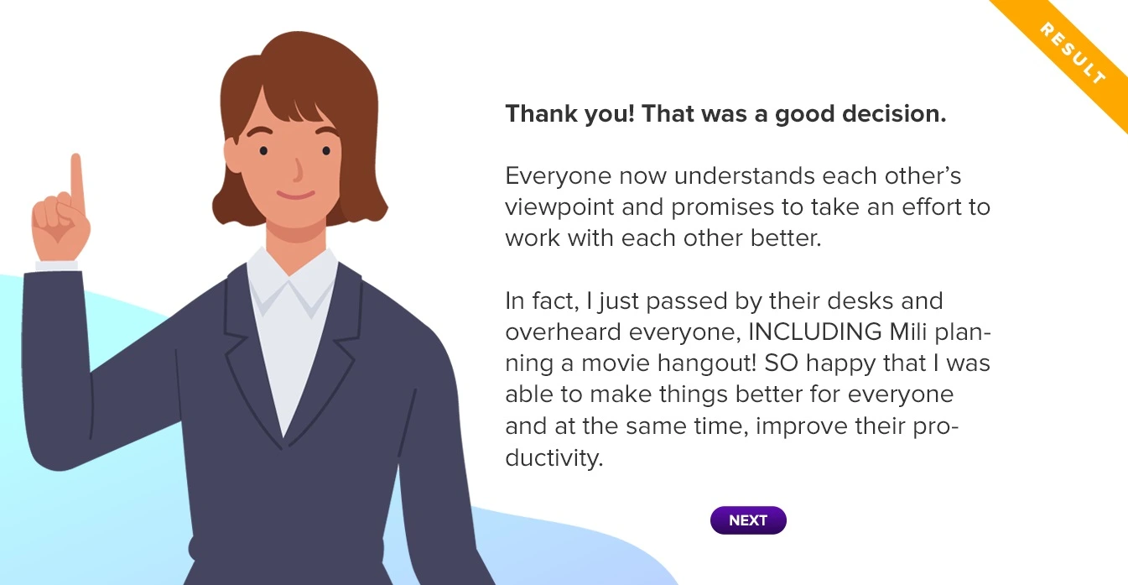
Task: Click the woman's raised index finger
Action: [77, 180]
